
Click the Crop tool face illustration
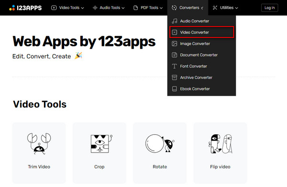point(101,144)
